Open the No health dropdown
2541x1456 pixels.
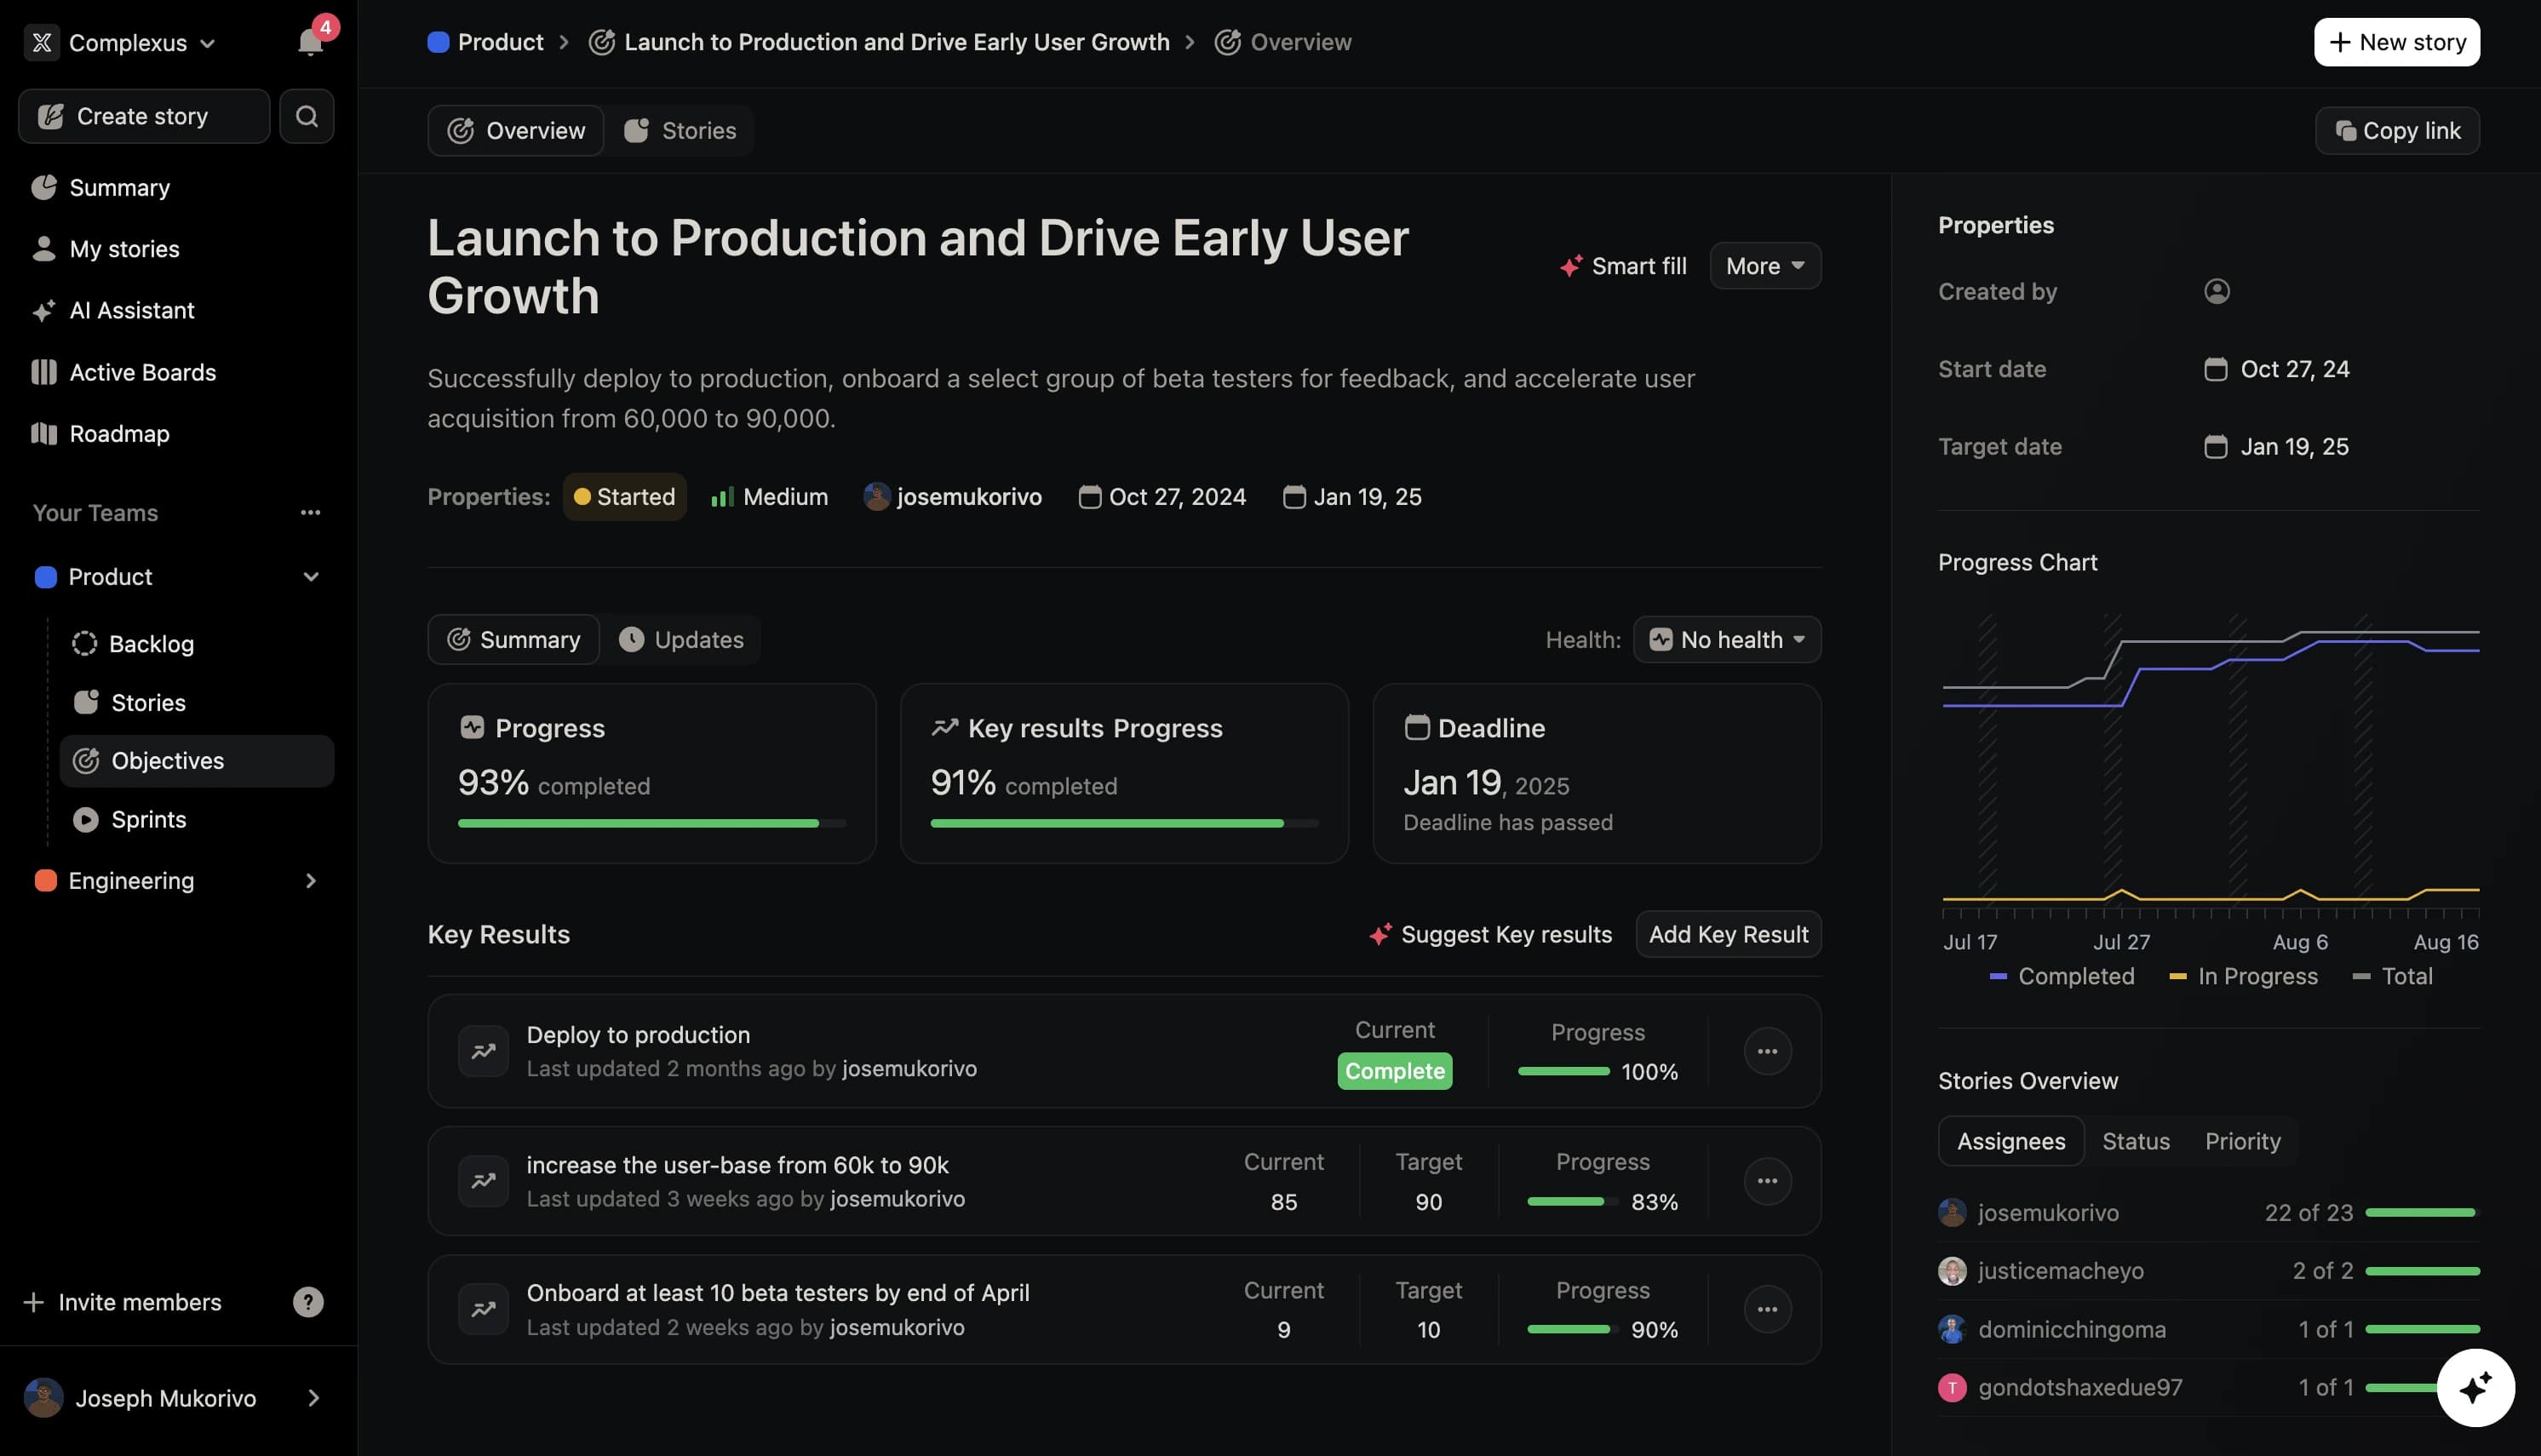(1726, 640)
